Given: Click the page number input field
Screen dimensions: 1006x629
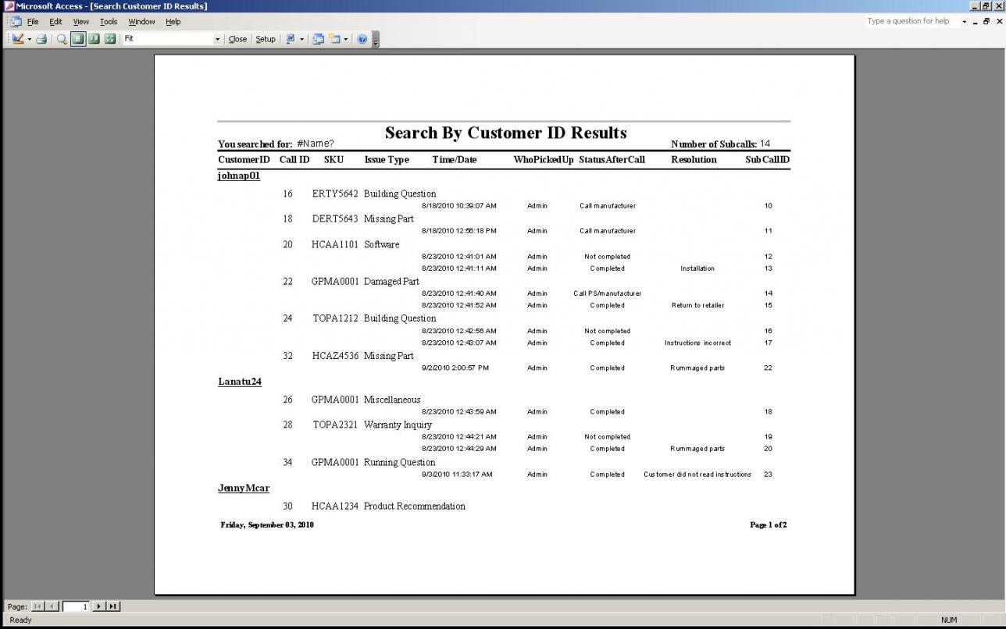Looking at the screenshot, I should [x=77, y=606].
